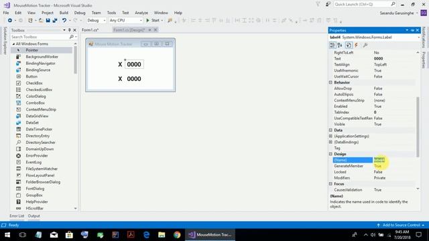Screen dimensions: 429x241
Task: Click the New Project toolbar icon
Action: (30, 21)
